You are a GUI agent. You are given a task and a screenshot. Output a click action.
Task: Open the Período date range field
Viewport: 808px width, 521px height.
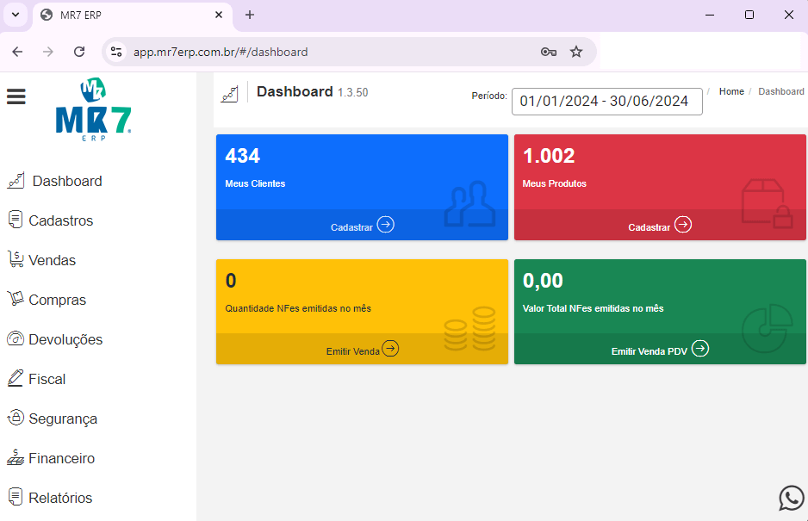tap(607, 102)
